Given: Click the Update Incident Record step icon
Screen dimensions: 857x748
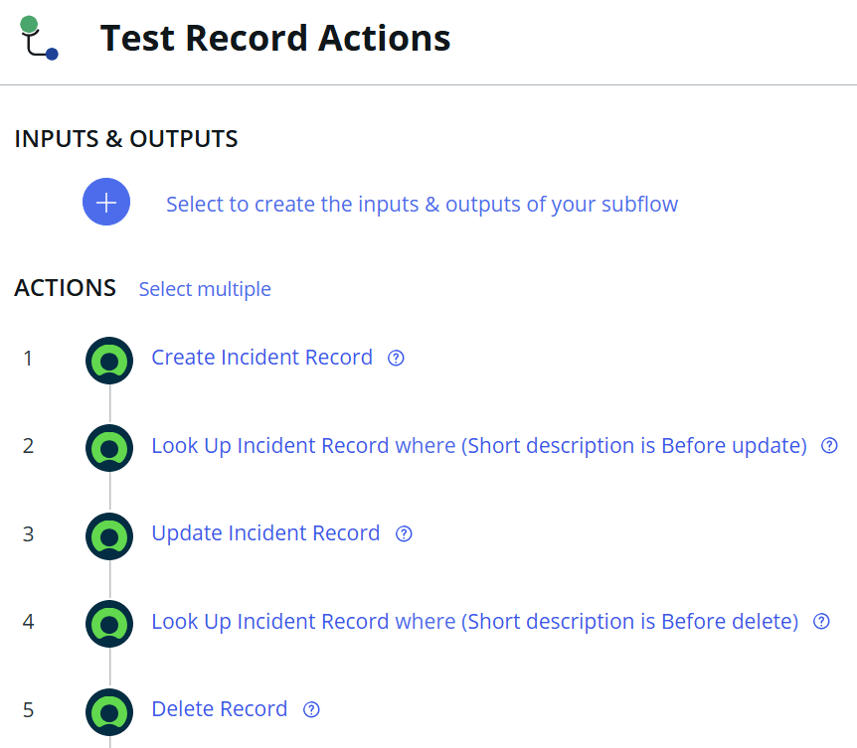Looking at the screenshot, I should [109, 536].
